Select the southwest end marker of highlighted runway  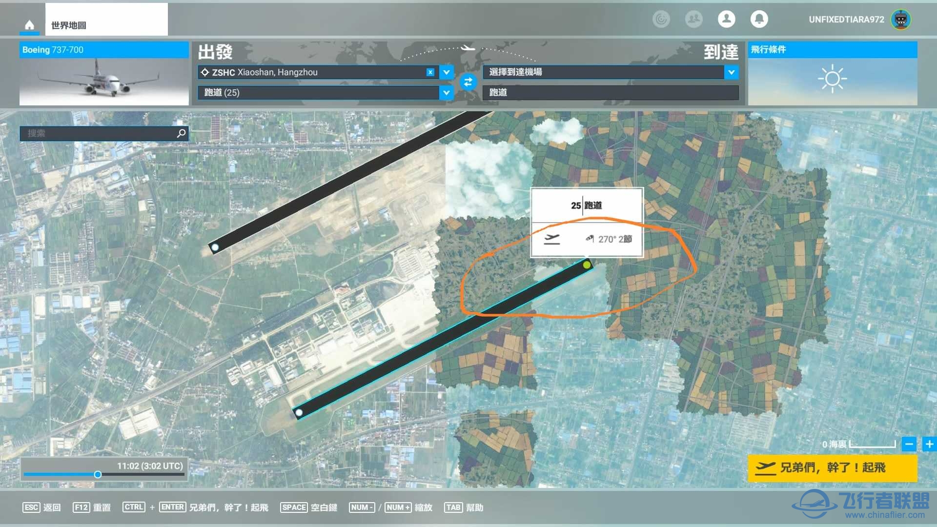tap(299, 413)
